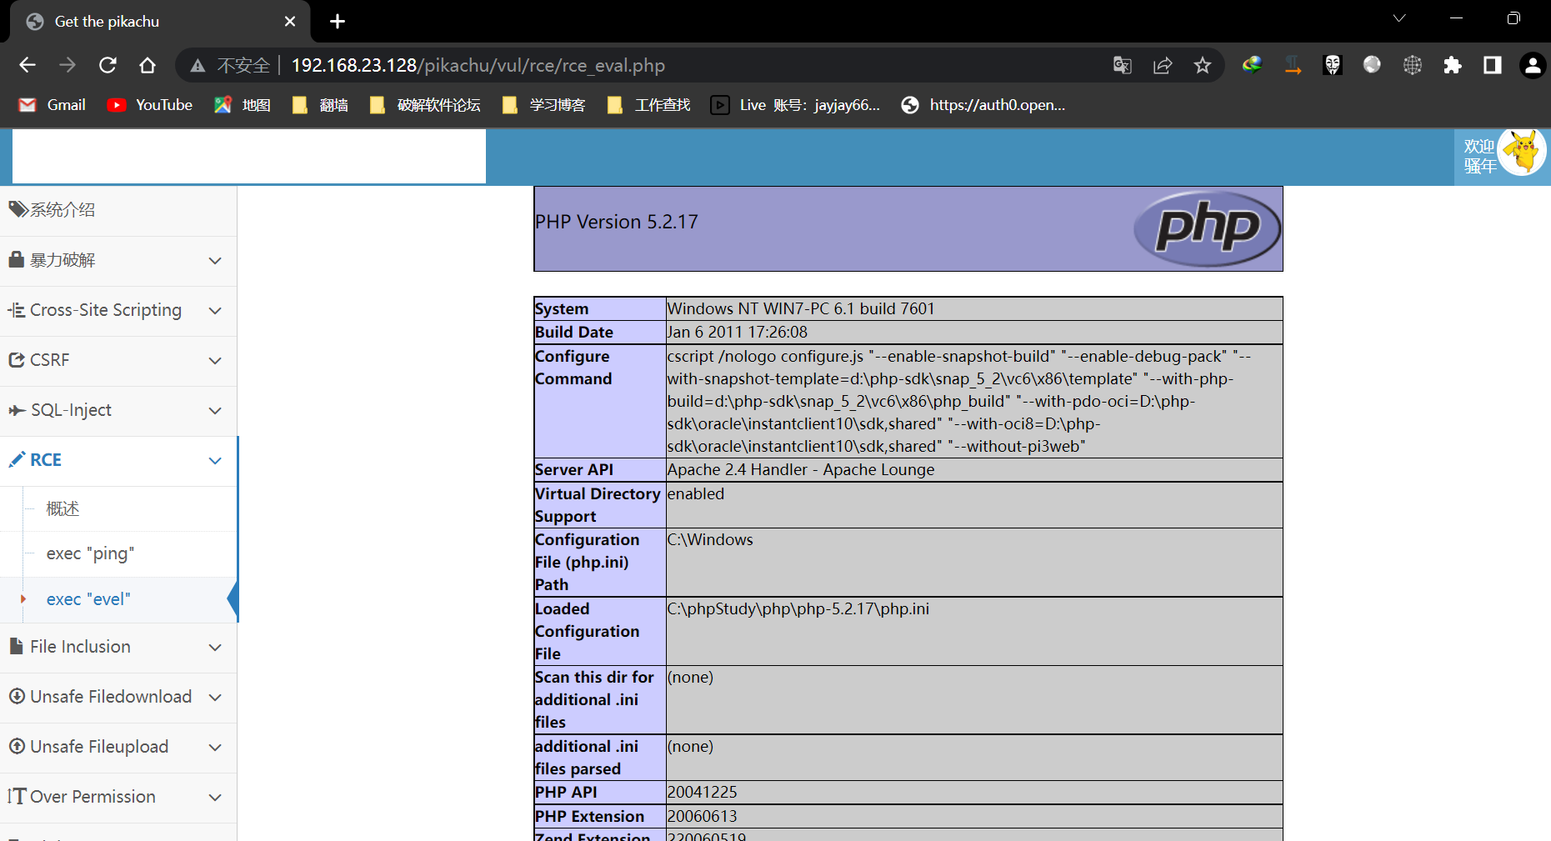Click the home page icon
1551x841 pixels.
[x=148, y=65]
